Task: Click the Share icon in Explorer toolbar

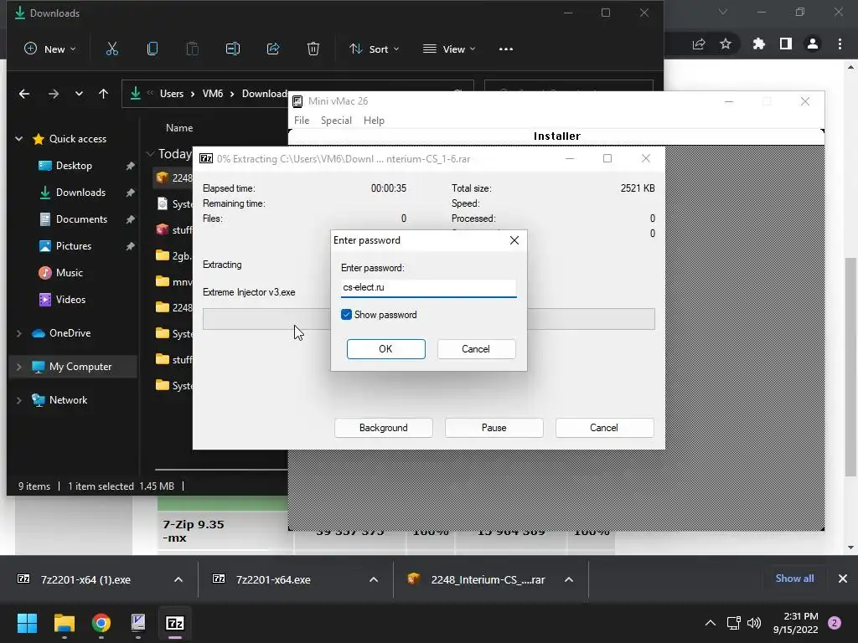Action: pyautogui.click(x=273, y=49)
